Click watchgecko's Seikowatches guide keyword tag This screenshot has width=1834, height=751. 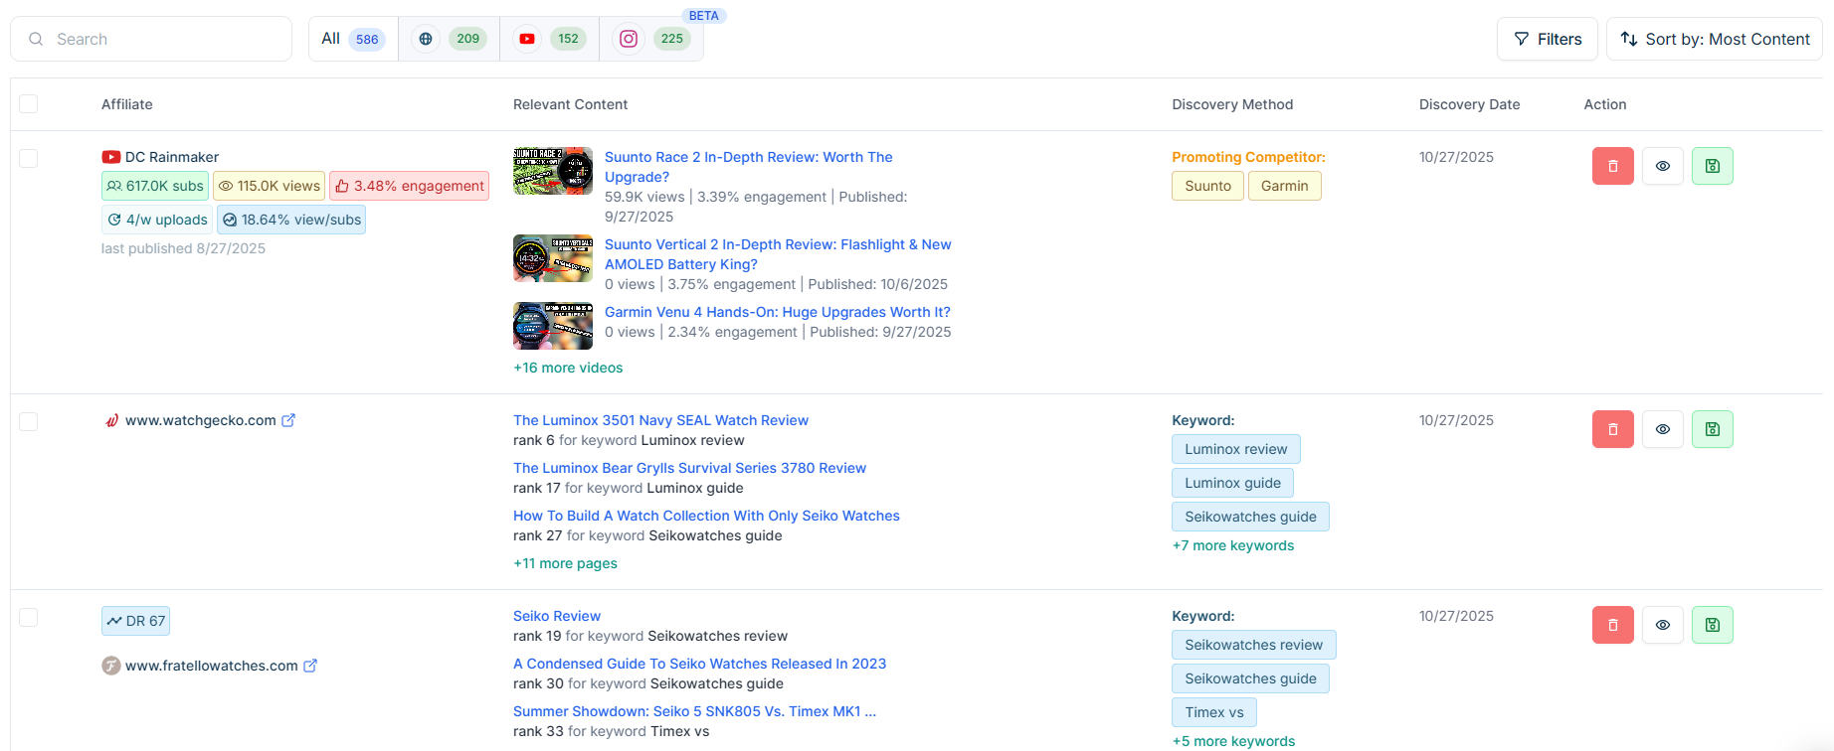(1250, 517)
